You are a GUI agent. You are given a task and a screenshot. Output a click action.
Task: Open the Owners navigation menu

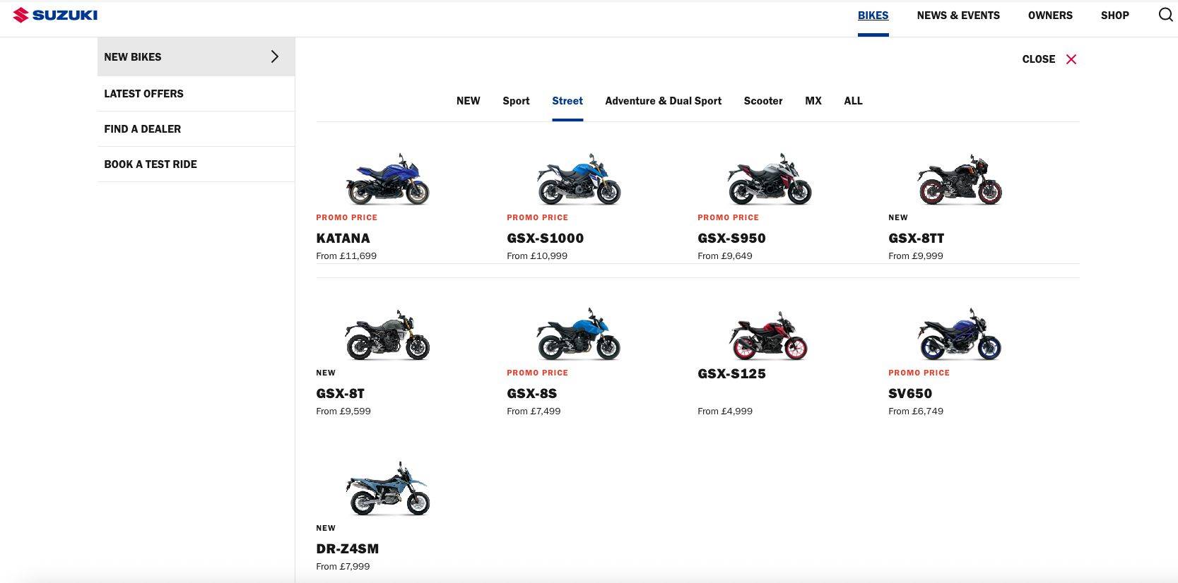click(x=1049, y=16)
